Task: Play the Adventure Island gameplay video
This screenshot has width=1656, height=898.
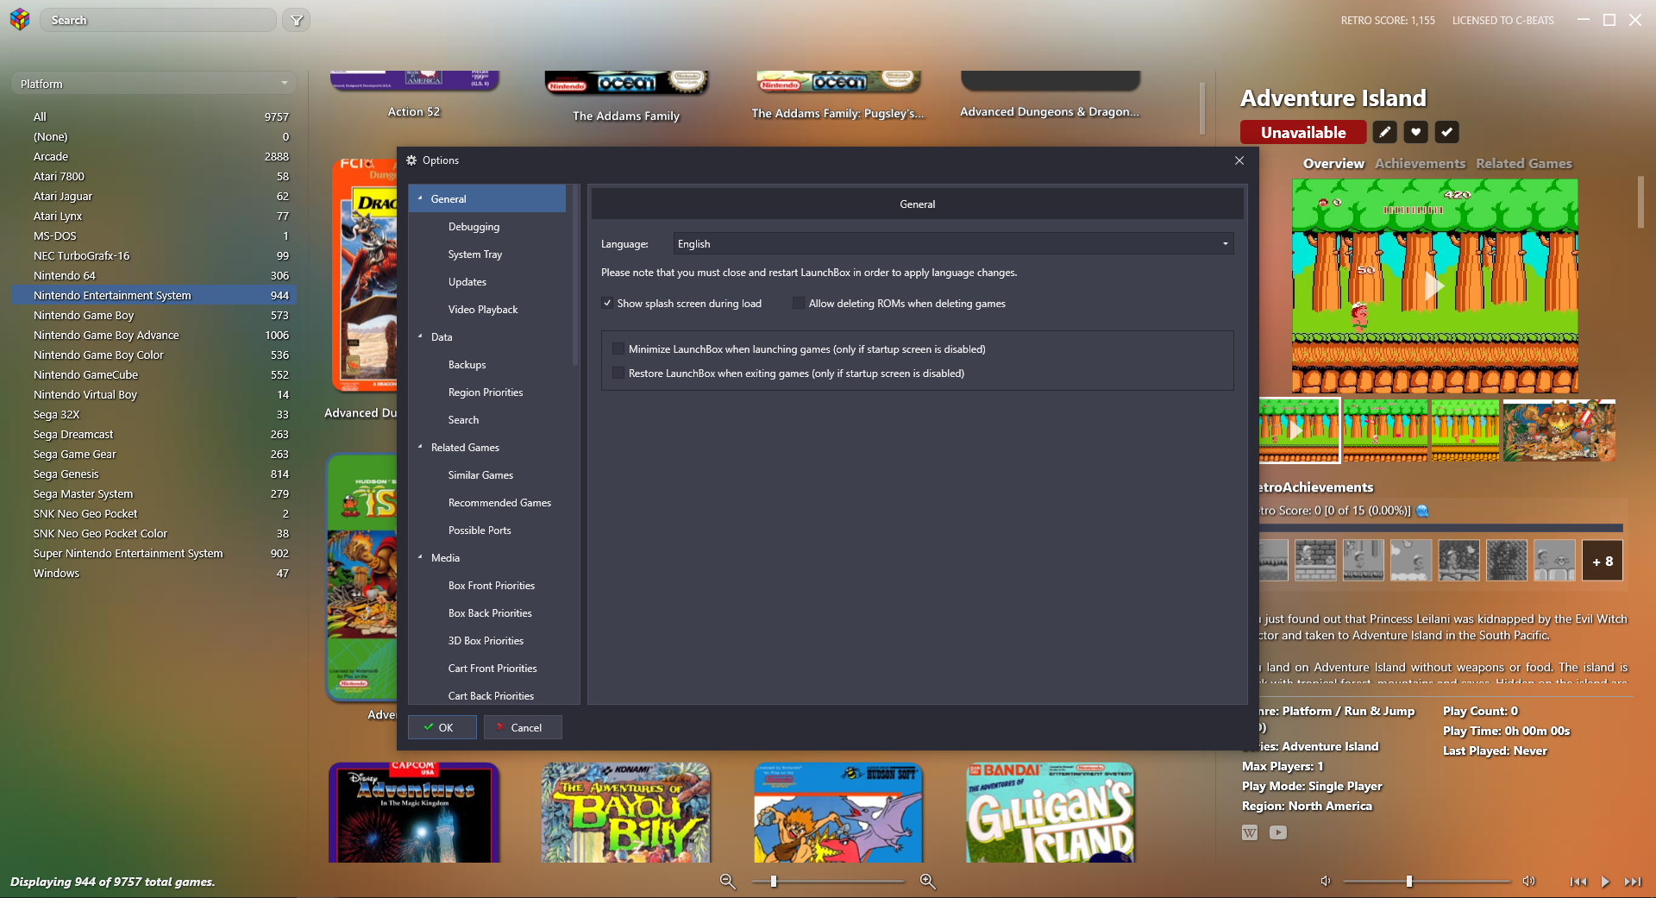Action: click(x=1433, y=286)
